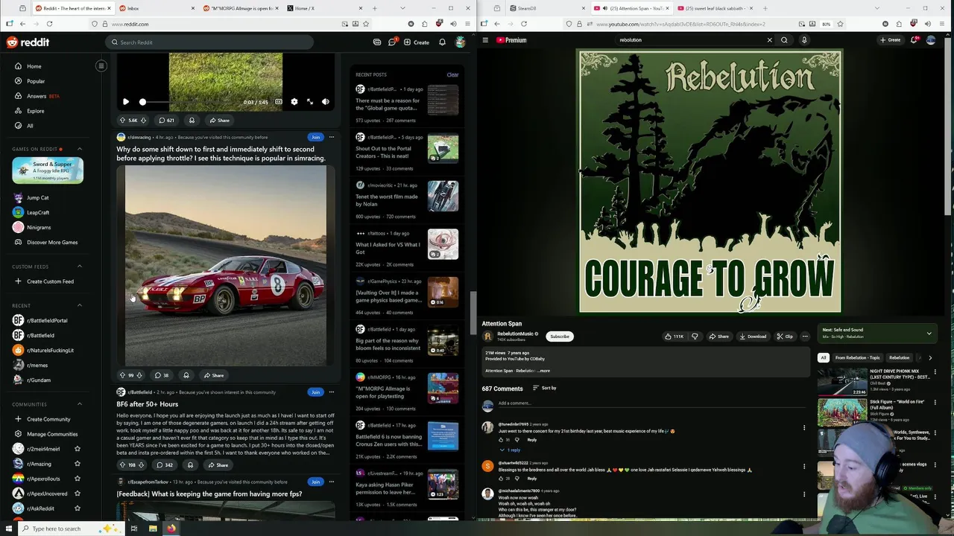Clear the YouTube search box text

[x=769, y=40]
